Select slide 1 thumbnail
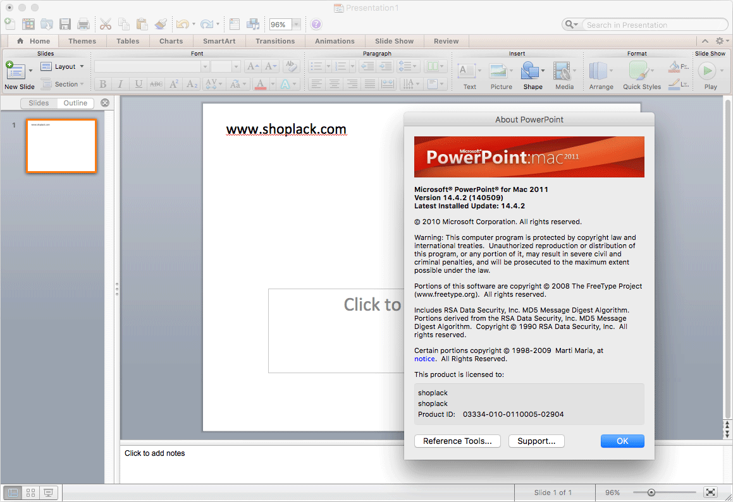Image resolution: width=733 pixels, height=502 pixels. [62, 146]
